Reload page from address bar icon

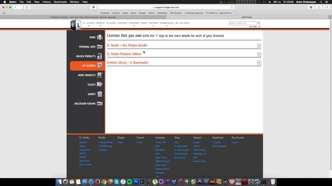[232, 7]
